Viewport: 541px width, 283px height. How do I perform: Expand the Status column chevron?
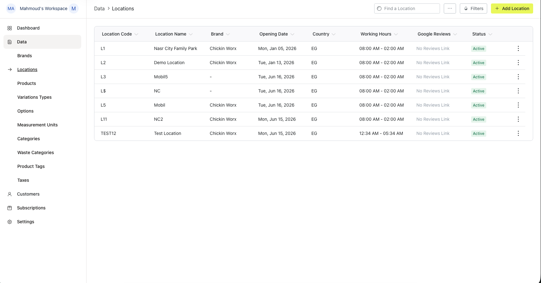pos(490,34)
